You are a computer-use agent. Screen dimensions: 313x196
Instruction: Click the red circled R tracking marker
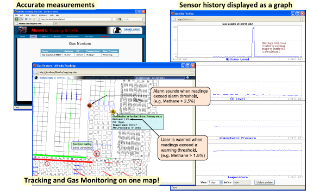pos(97,154)
